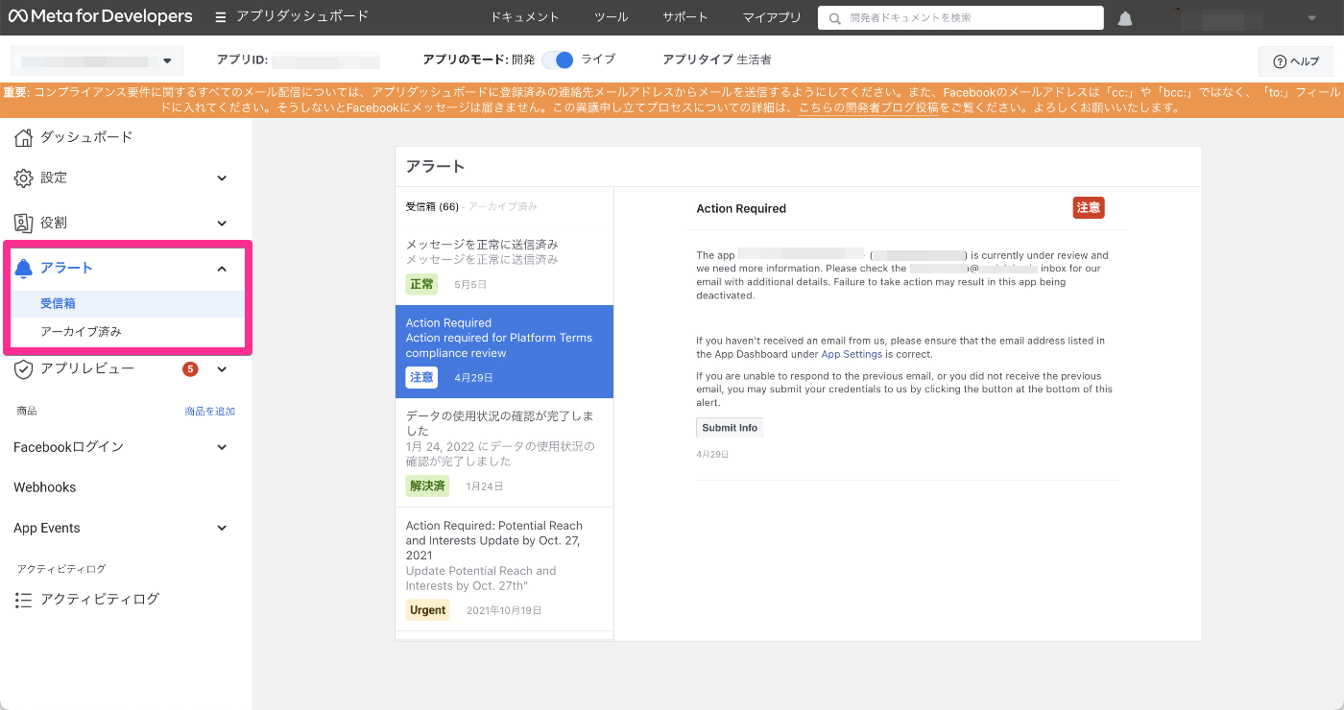The image size is (1344, 710).
Task: Toggle app mode between 開発 and ライブ
Action: 557,59
